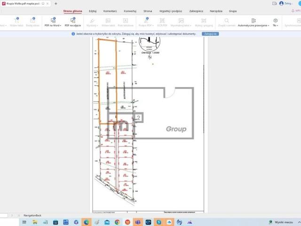Open Google Chrome from the taskbar
The width and height of the screenshot is (301, 226).
[117, 222]
